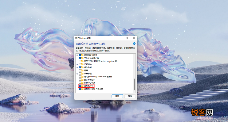The image size is (228, 122).
Task: Check the 受保护的主机 checkbox
Action: pyautogui.click(x=80, y=80)
